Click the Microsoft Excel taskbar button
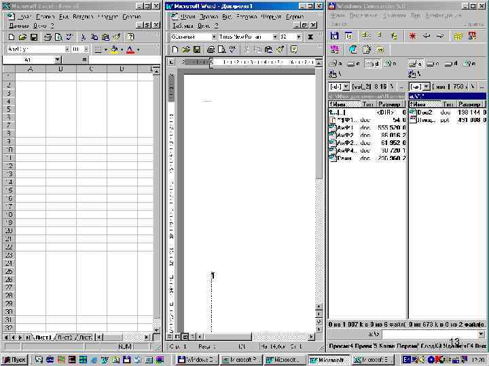The image size is (489, 366). 374,360
